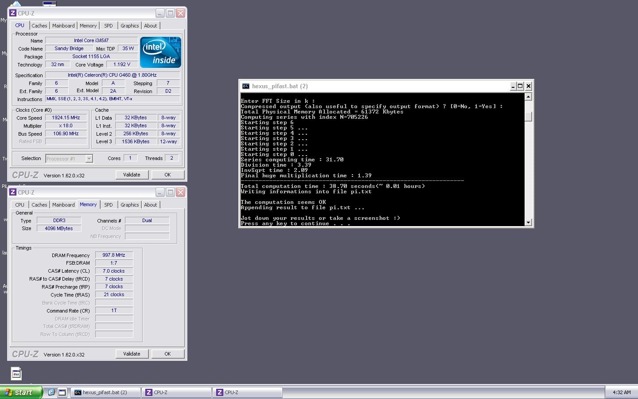Click the console scrollbar thumb

click(x=528, y=116)
